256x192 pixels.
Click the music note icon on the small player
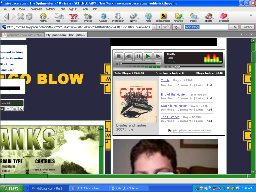tap(21, 109)
